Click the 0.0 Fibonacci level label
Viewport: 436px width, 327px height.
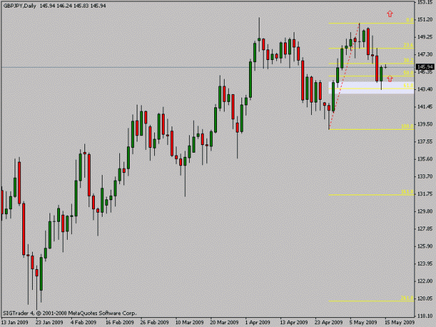pos(410,20)
